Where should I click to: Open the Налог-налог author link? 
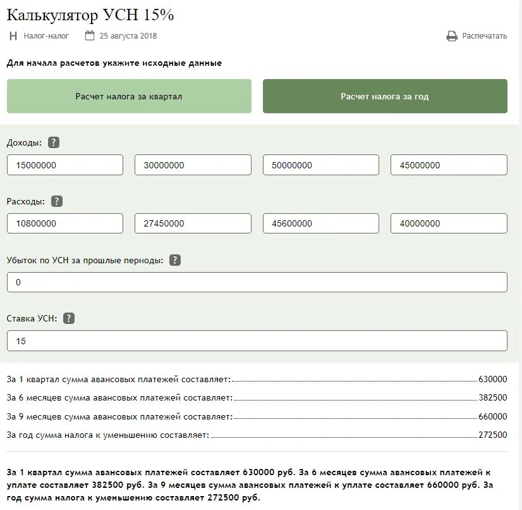coord(46,36)
